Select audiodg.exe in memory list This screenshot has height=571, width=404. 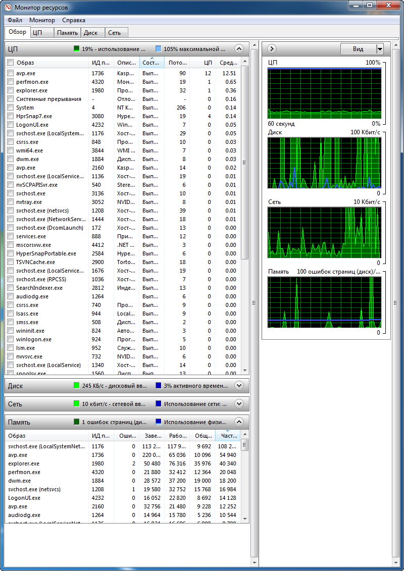123,515
